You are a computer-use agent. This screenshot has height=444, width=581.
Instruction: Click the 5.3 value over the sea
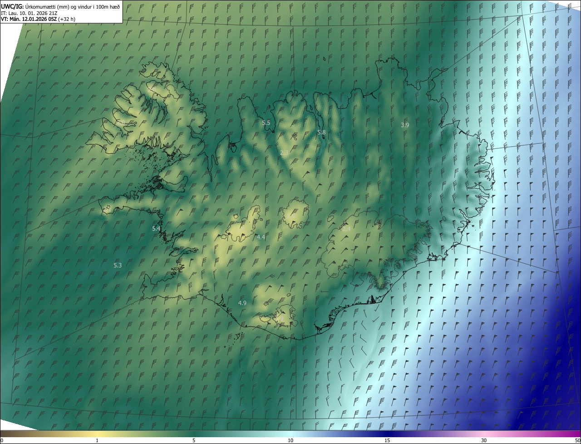(x=118, y=265)
